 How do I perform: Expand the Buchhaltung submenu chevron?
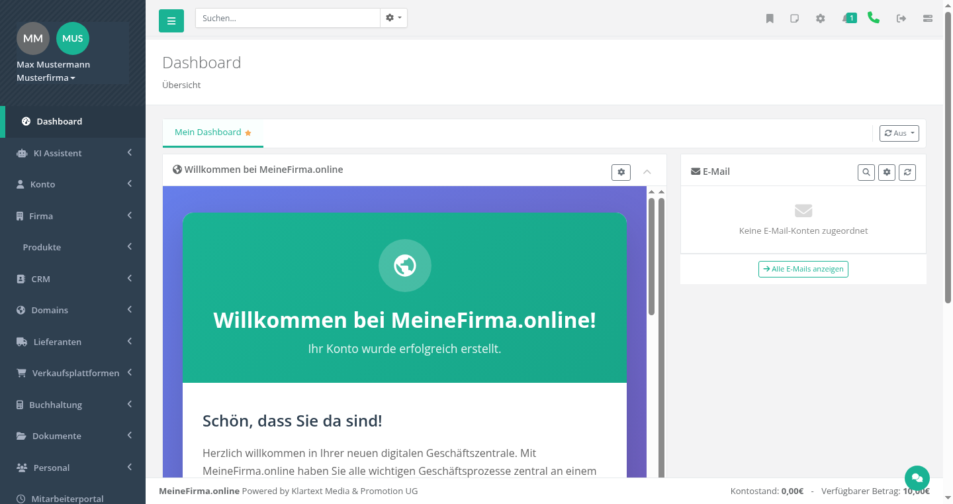(x=130, y=404)
